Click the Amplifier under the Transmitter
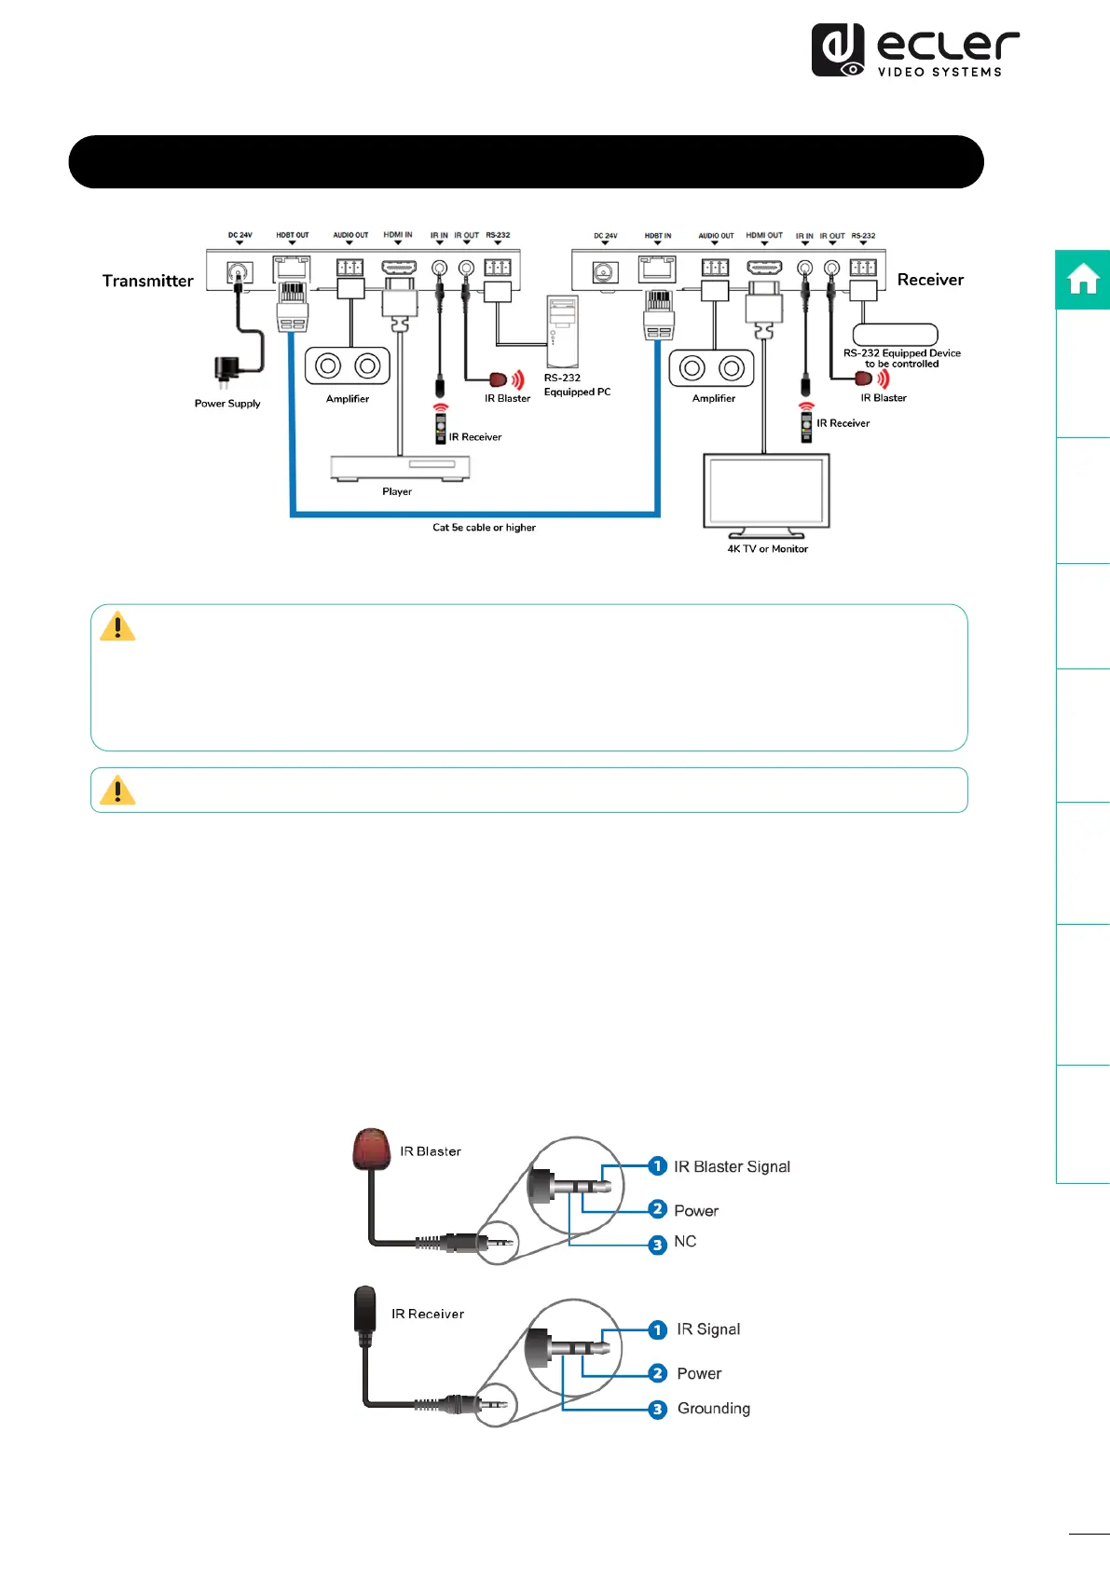Viewport: 1110px width, 1570px height. tap(348, 366)
